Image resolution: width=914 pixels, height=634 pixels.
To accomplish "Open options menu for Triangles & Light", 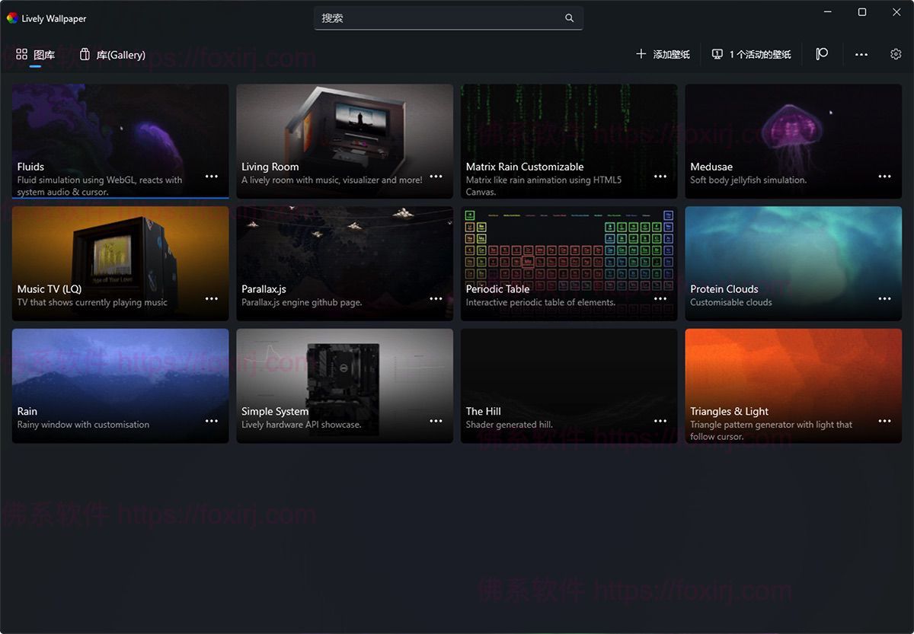I will coord(884,421).
